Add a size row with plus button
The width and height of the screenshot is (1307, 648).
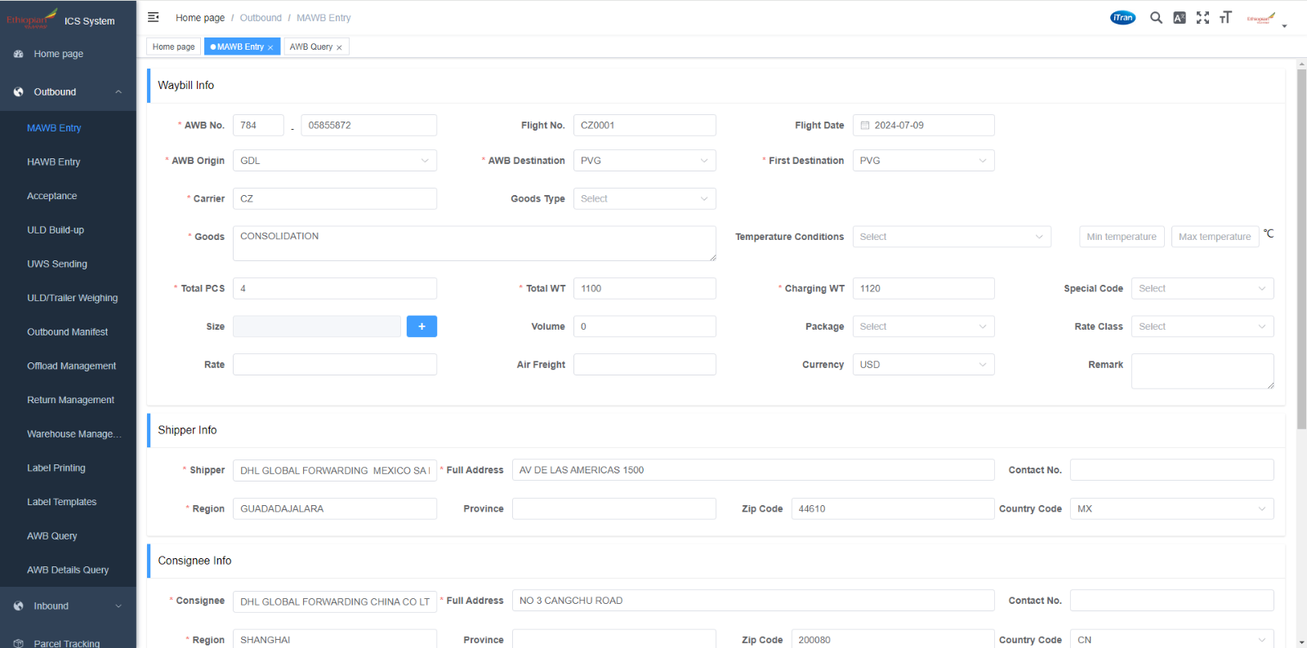point(422,326)
